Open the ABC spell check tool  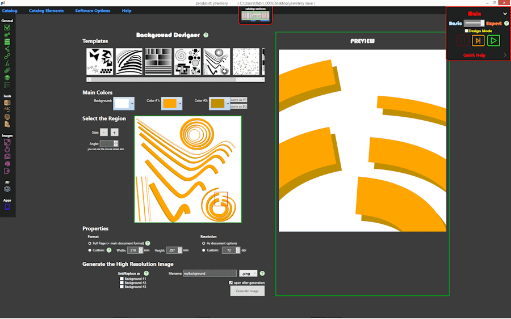point(7,109)
